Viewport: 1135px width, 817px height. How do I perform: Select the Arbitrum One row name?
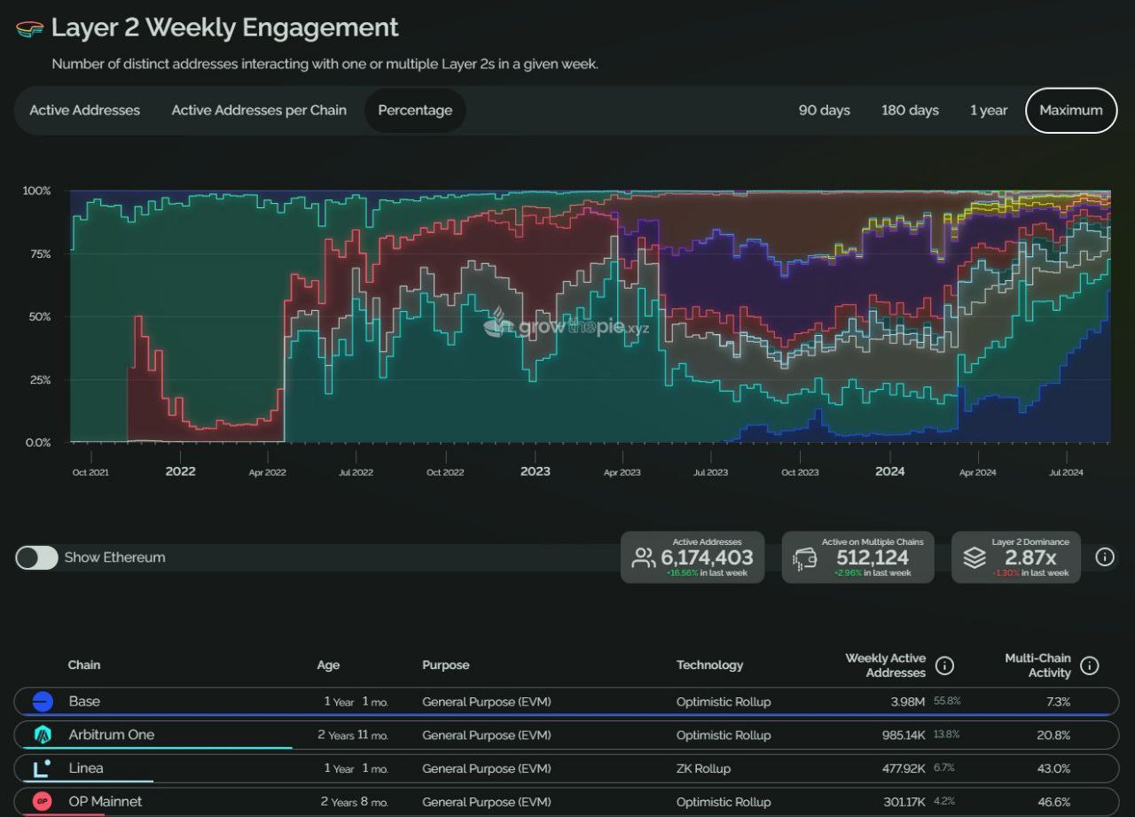tap(112, 735)
